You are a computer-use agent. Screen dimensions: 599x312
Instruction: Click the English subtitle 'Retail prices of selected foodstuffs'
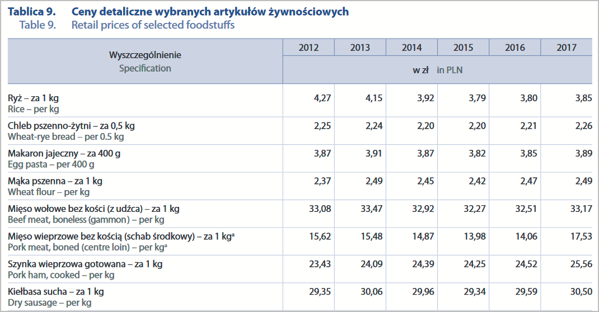(153, 25)
